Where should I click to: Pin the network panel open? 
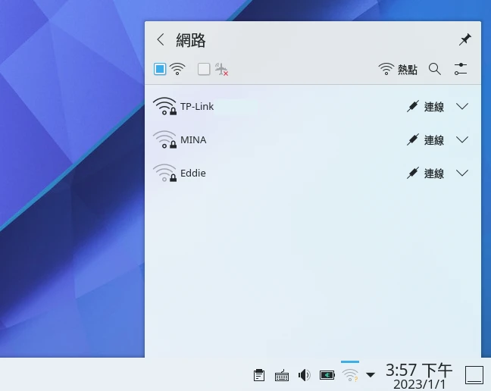coord(464,40)
